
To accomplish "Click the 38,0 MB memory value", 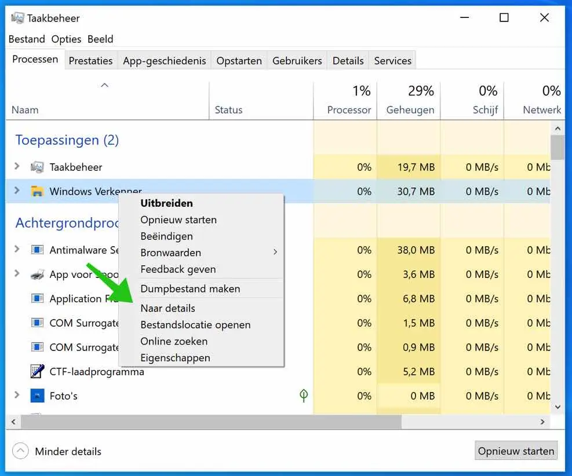I will pyautogui.click(x=416, y=250).
